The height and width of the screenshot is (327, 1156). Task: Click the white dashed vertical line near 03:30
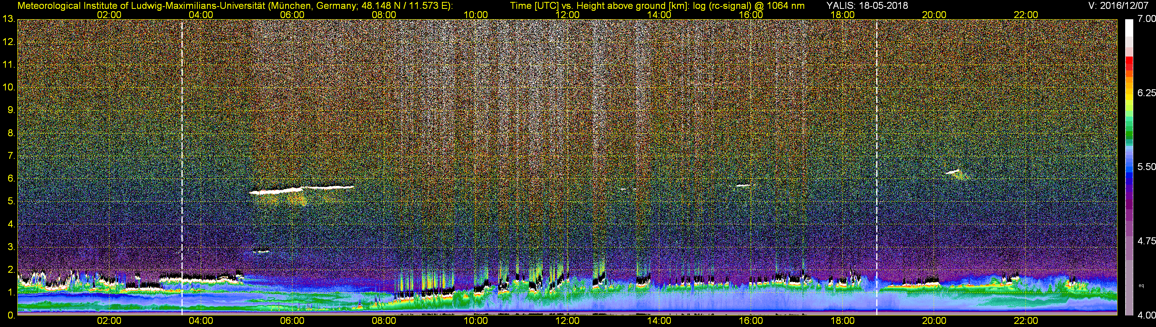click(x=182, y=166)
